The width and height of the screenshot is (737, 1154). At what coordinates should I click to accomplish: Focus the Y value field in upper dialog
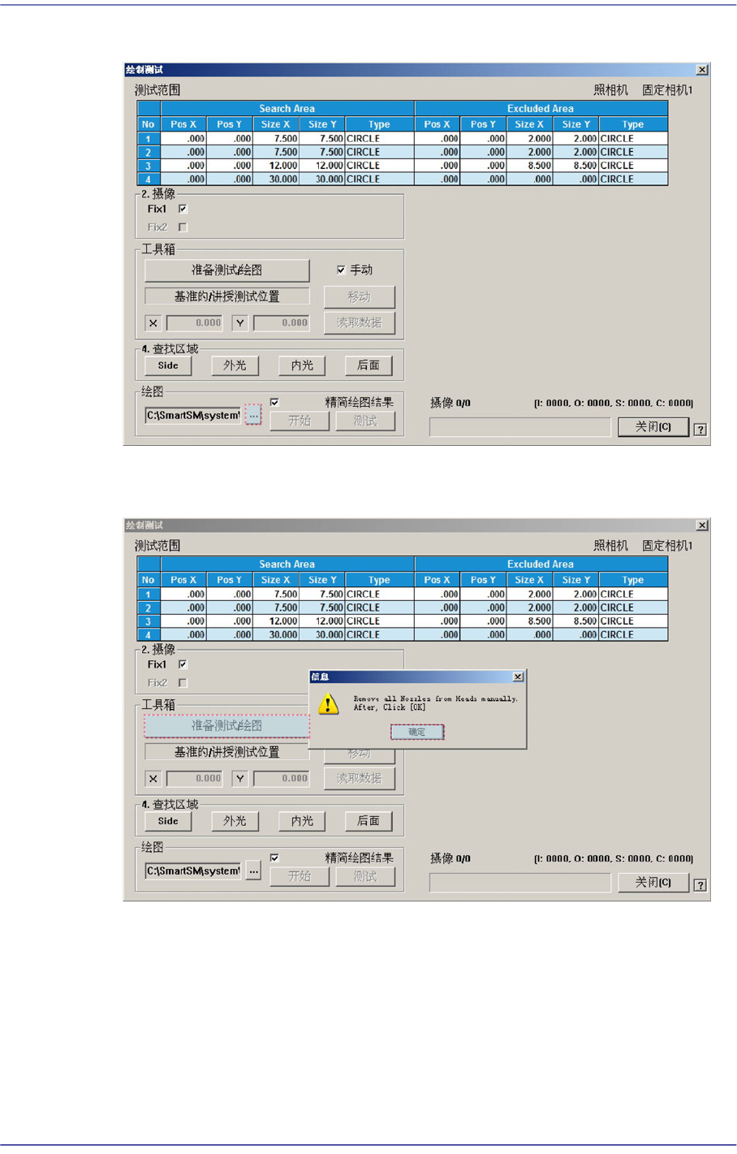[x=282, y=323]
